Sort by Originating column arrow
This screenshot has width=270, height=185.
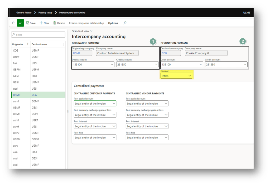click(x=28, y=44)
